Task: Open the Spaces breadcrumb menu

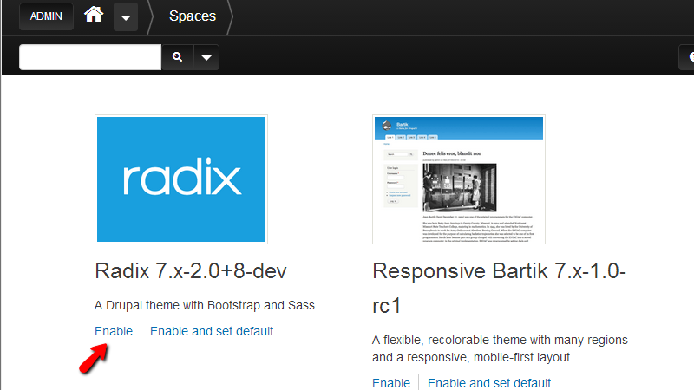Action: pos(193,16)
